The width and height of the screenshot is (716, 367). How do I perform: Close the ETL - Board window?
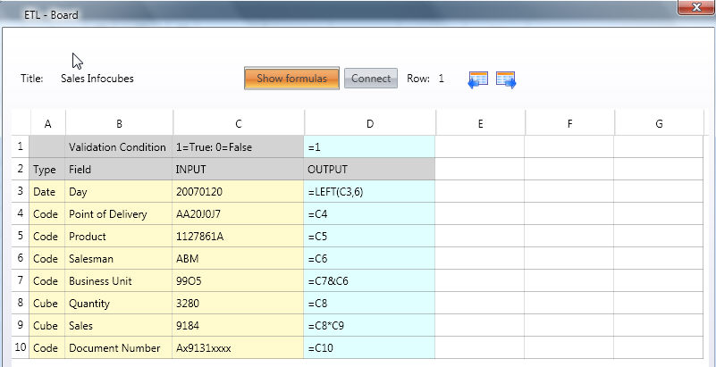point(696,7)
